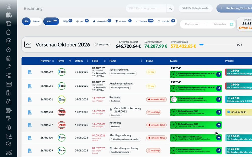This screenshot has width=252, height=157.
Task: Click the DATEV Belegtransfer button
Action: [x=196, y=8]
